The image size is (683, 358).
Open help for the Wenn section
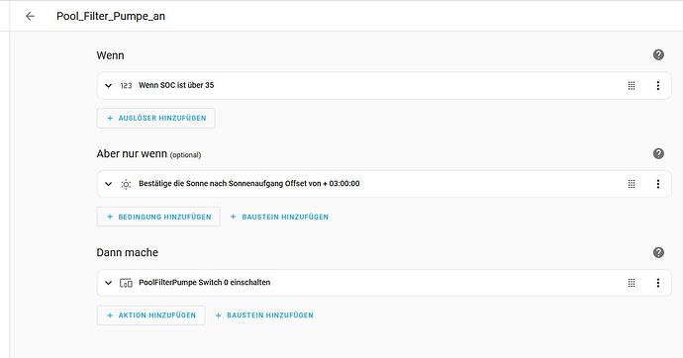click(x=658, y=54)
